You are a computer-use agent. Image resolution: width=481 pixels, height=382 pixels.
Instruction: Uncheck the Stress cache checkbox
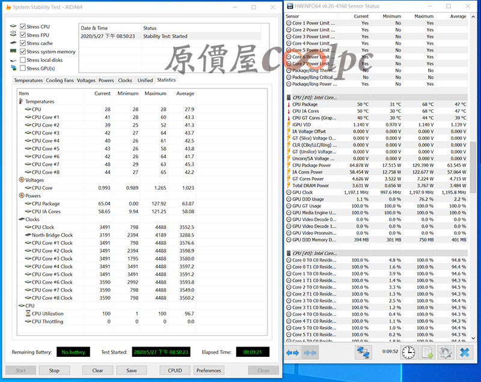point(23,43)
